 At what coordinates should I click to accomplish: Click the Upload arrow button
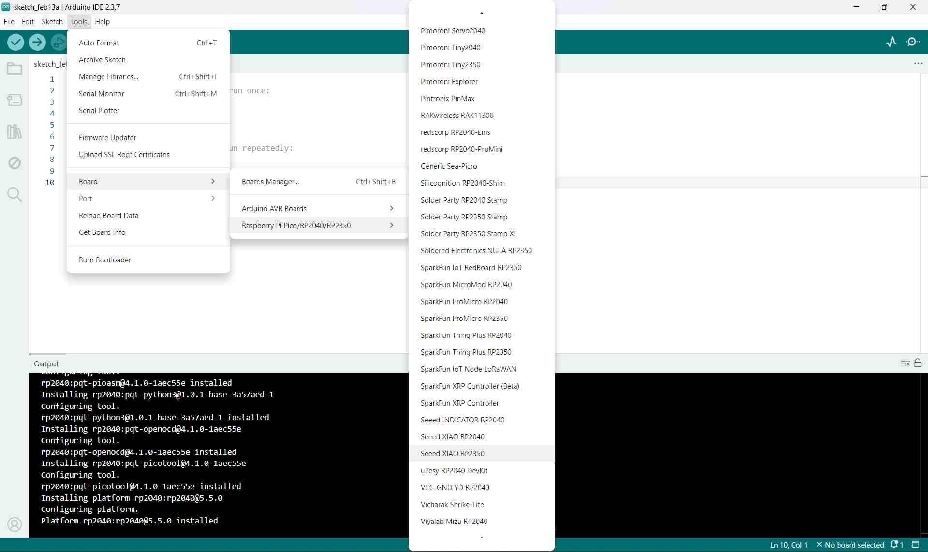click(x=37, y=43)
